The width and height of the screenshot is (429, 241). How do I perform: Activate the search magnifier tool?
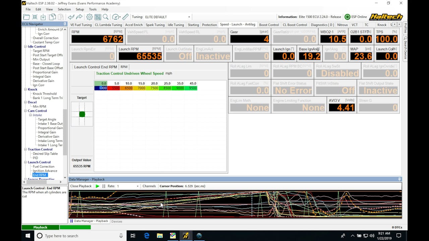[x=106, y=16]
